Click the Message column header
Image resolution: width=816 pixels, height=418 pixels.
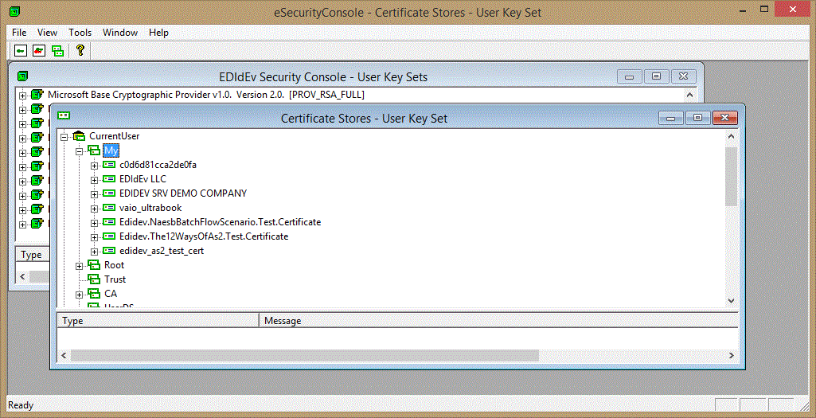tap(498, 321)
